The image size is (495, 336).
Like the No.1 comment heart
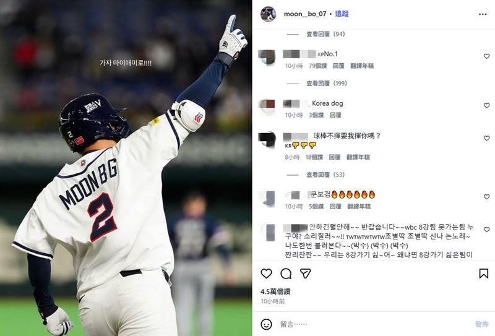(486, 56)
